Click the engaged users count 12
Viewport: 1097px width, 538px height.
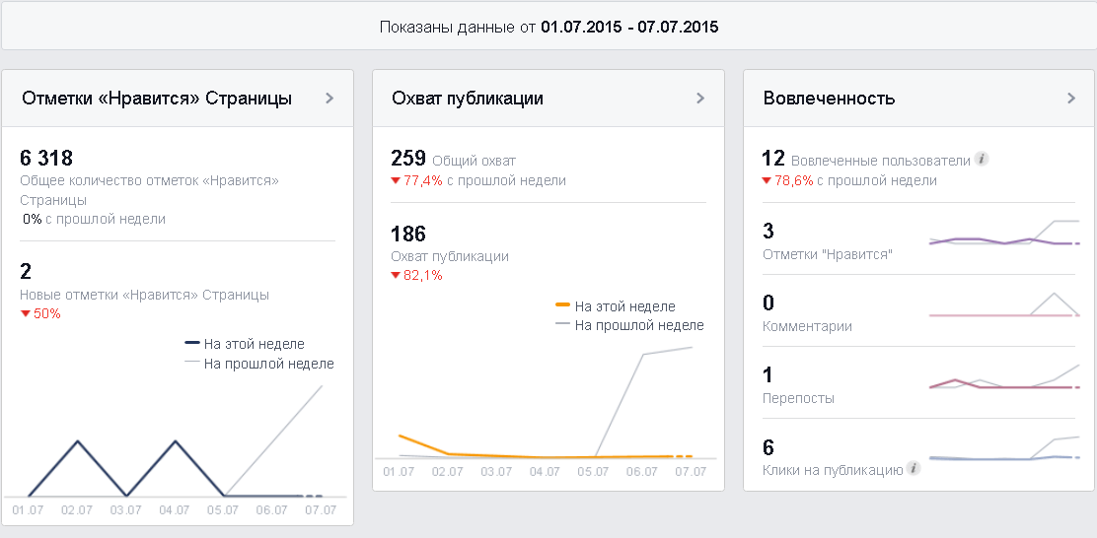pyautogui.click(x=773, y=158)
